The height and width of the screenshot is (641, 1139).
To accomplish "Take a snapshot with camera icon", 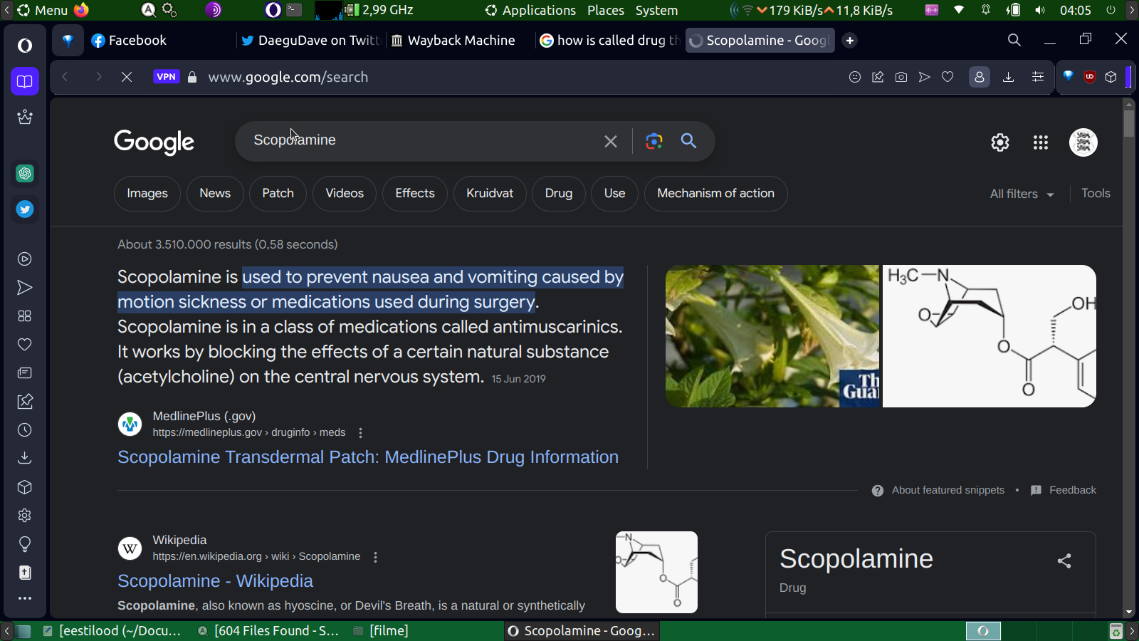I will tap(901, 77).
